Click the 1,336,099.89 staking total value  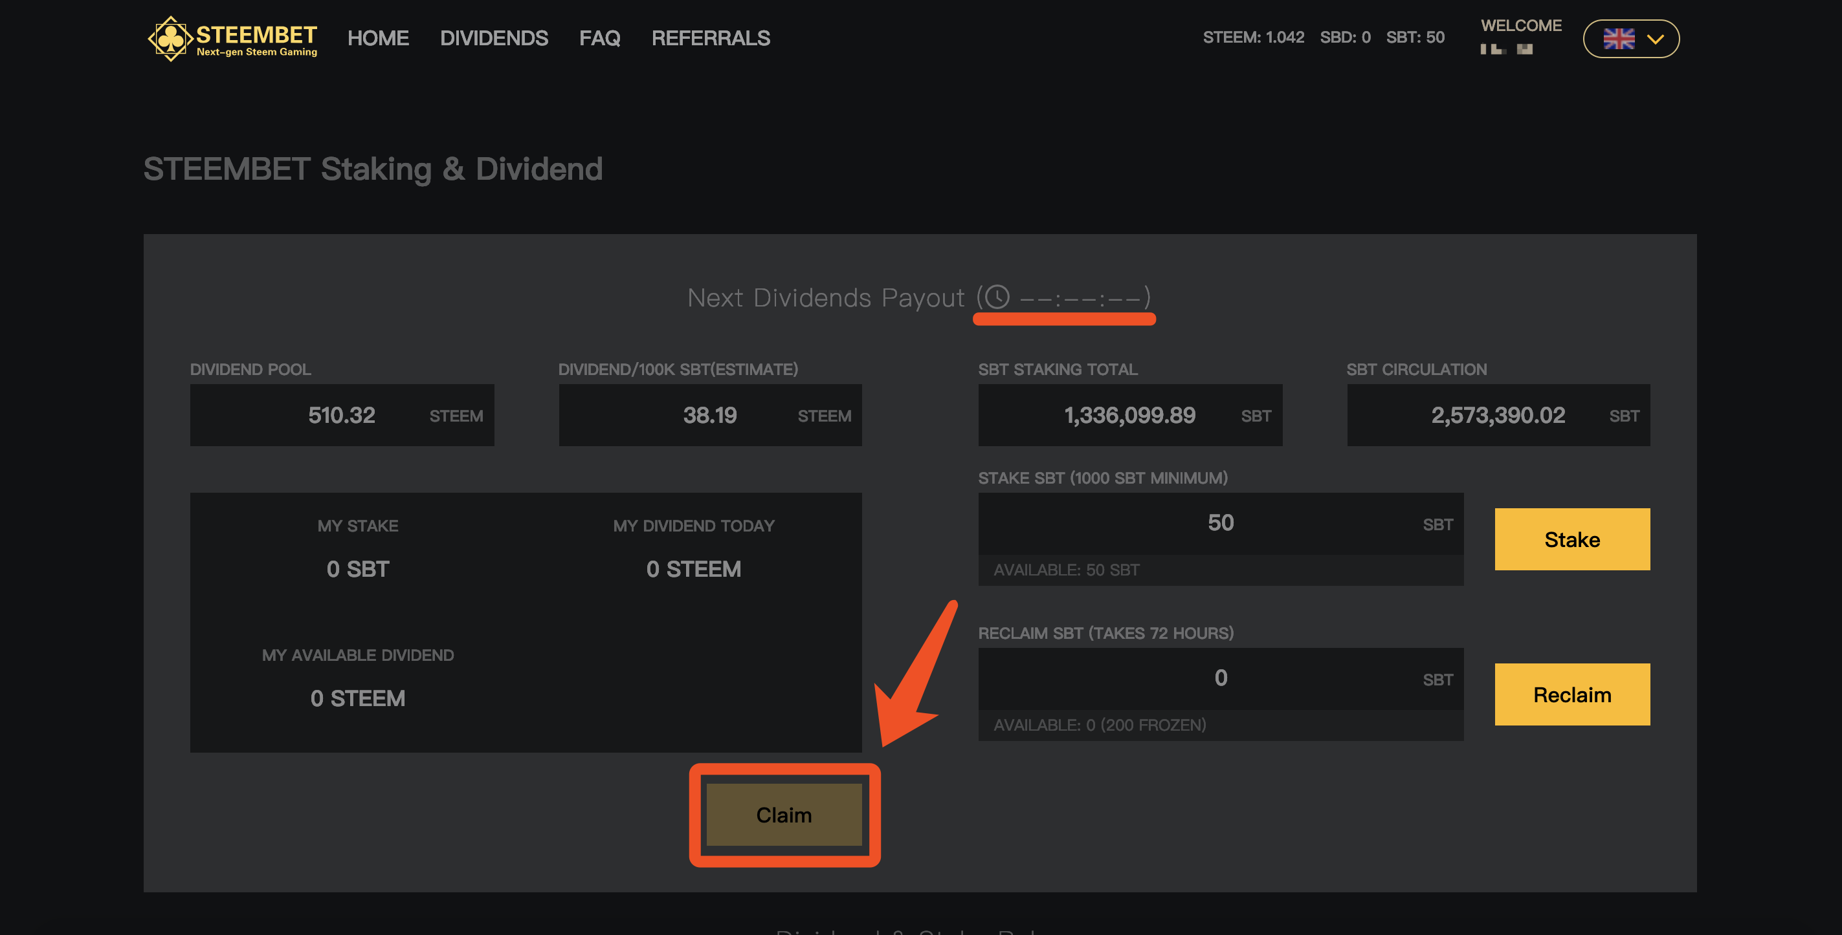tap(1130, 415)
